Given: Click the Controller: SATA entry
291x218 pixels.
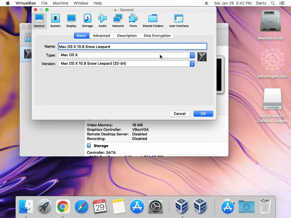Looking at the screenshot, I should [x=101, y=152].
